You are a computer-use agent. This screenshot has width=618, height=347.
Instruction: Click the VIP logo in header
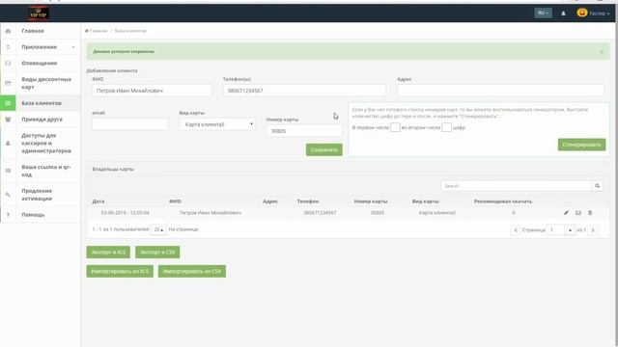click(x=39, y=13)
